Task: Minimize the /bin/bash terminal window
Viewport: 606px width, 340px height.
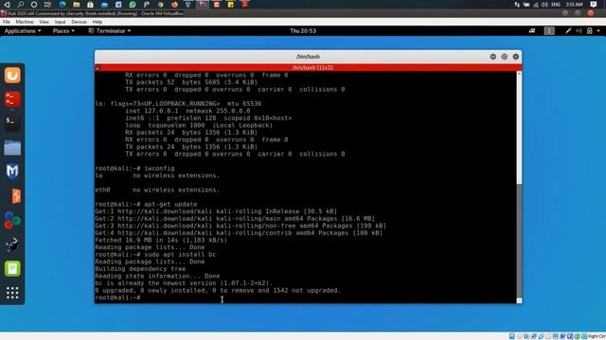Action: click(x=493, y=57)
